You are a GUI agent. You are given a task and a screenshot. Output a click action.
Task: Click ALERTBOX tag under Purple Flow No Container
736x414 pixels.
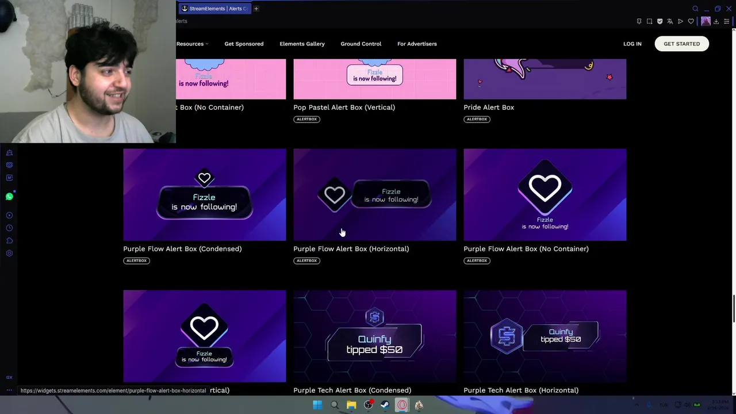point(477,260)
